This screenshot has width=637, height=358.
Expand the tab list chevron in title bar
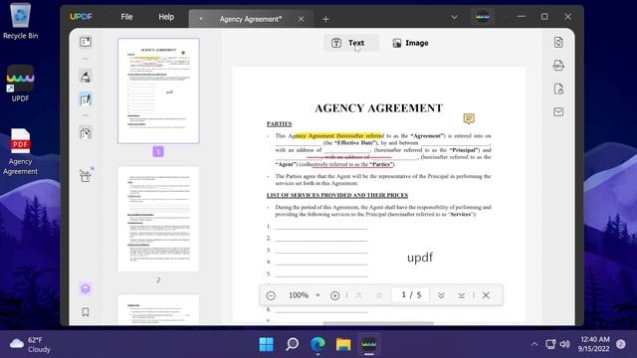click(x=454, y=17)
